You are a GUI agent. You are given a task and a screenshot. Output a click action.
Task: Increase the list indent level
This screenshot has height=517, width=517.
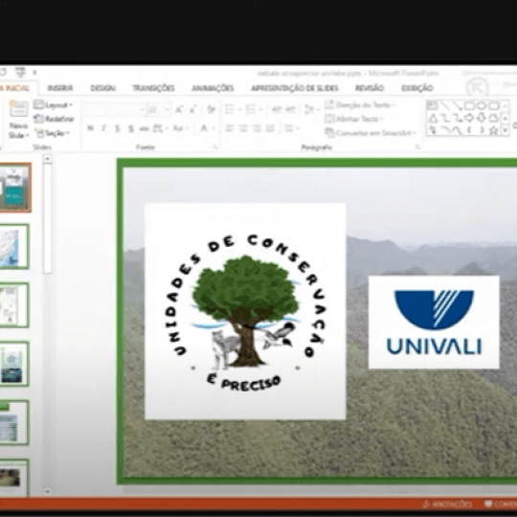point(290,109)
